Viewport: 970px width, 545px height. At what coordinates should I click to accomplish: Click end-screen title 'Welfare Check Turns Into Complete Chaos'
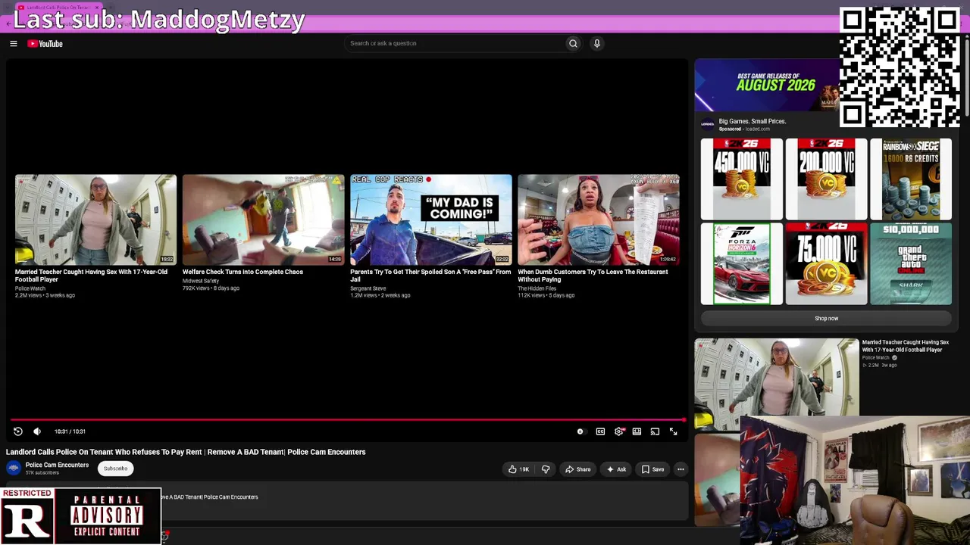click(242, 272)
